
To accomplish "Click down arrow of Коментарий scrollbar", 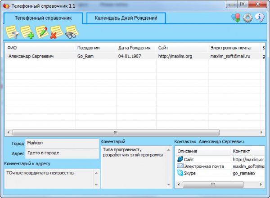I will click(x=169, y=184).
